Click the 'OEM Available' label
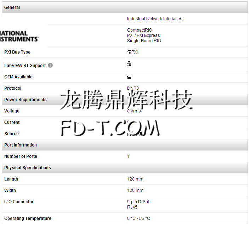 [x=18, y=77]
